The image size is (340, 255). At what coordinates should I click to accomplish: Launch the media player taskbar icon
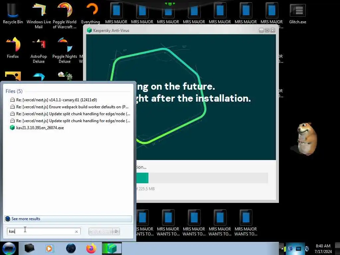tap(49, 248)
